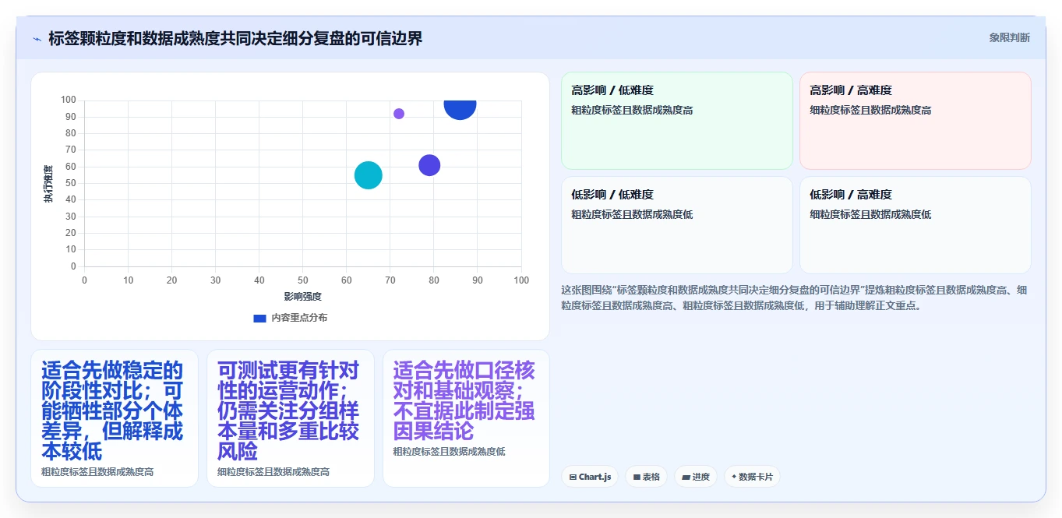
Task: Open the 低影响 / 高难度 quadrant card
Action: click(916, 225)
